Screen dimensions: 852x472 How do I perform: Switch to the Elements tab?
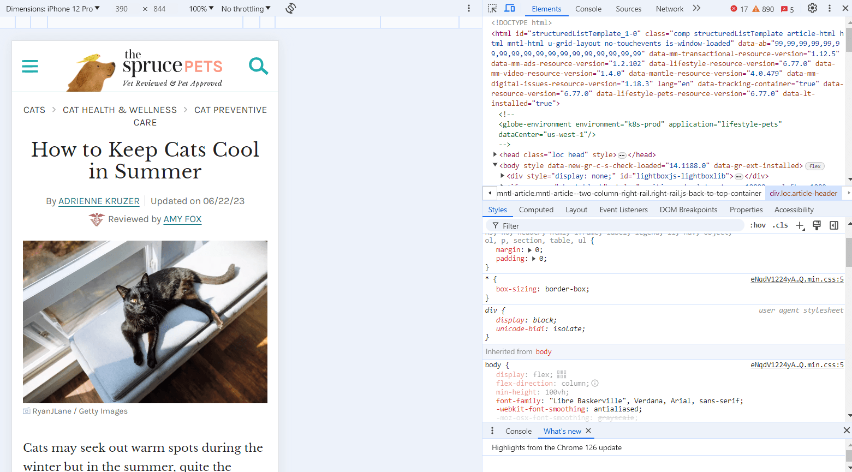click(x=546, y=9)
